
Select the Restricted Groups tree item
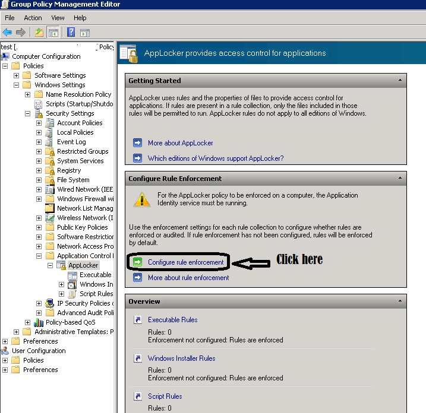click(x=83, y=151)
